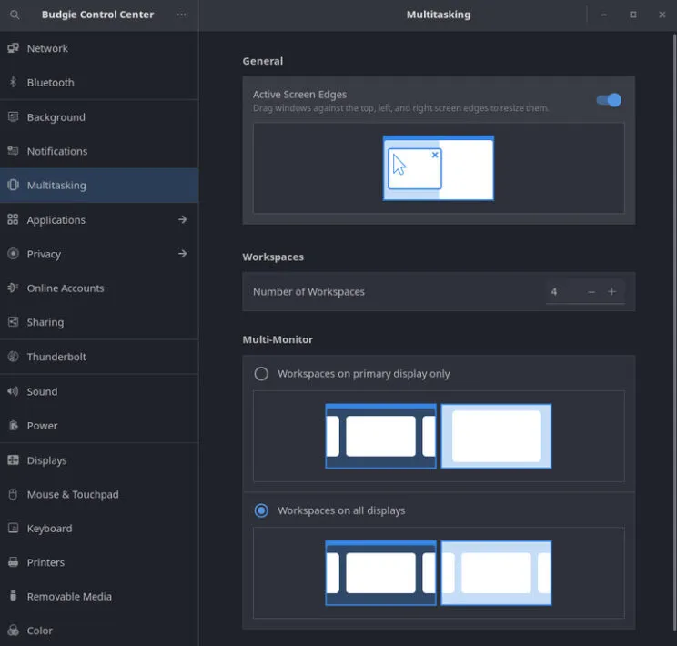Open Online Accounts settings
The image size is (677, 646).
99,288
